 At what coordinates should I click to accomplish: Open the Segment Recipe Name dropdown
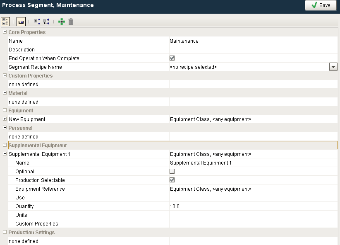point(333,67)
